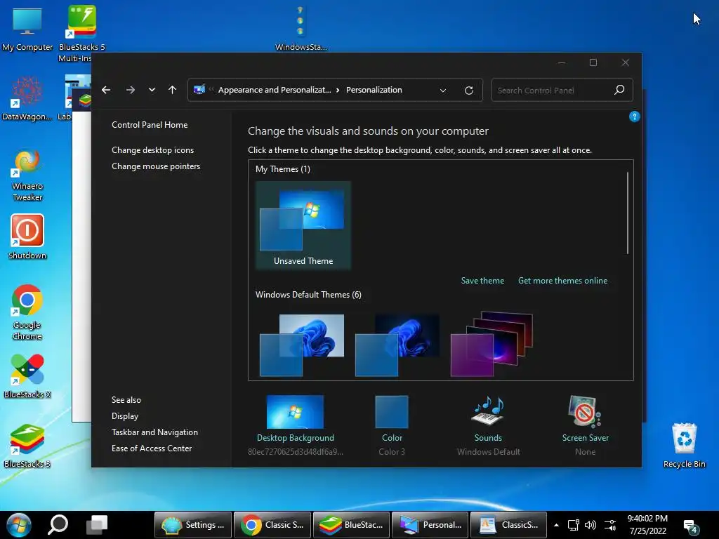Select the DataWagon desktop icon
The height and width of the screenshot is (539, 719).
click(x=27, y=98)
